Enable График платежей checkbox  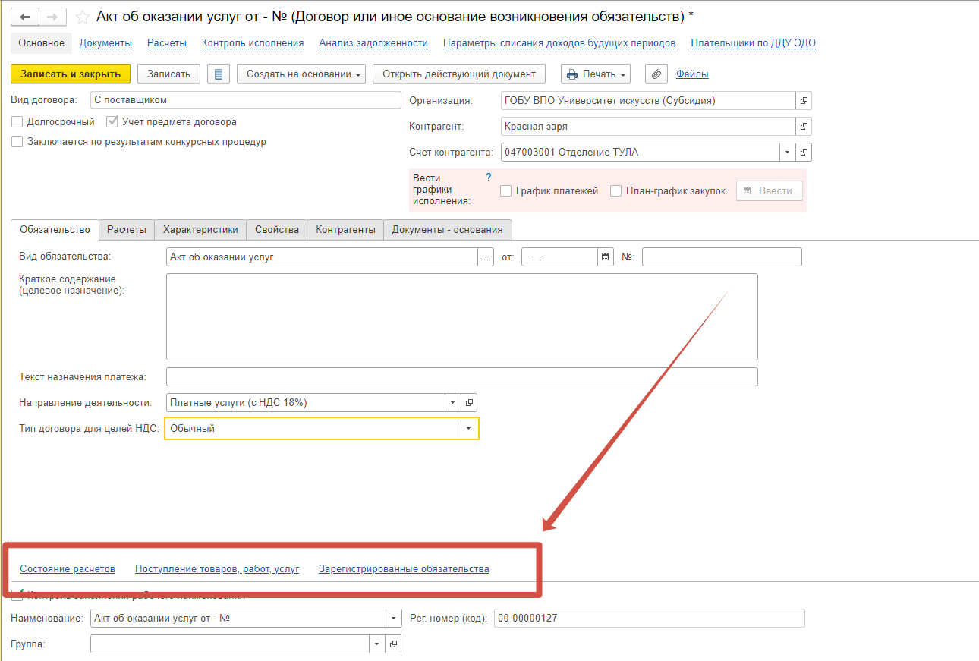[x=505, y=191]
